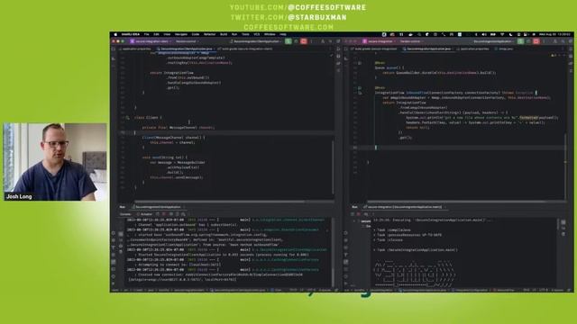The image size is (577, 324).
Task: Click twitter.com/@starbuxman link
Action: click(x=288, y=17)
